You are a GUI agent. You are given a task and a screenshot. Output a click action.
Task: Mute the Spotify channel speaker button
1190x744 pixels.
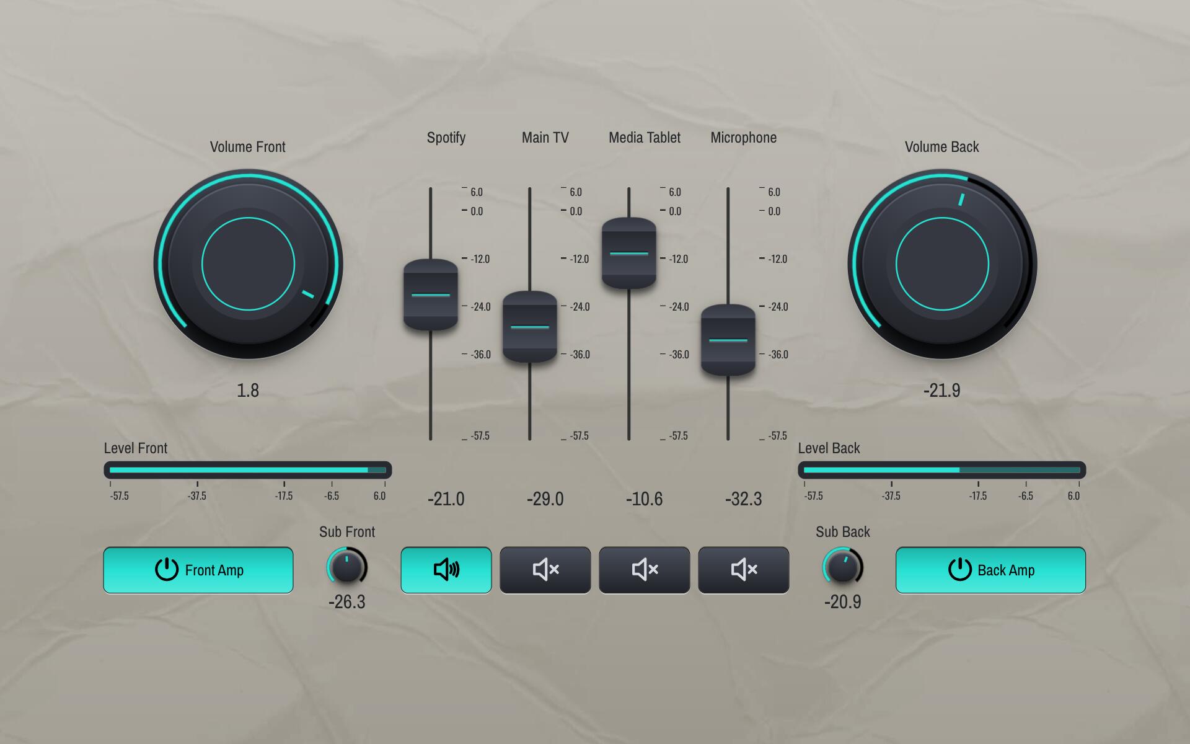point(446,570)
